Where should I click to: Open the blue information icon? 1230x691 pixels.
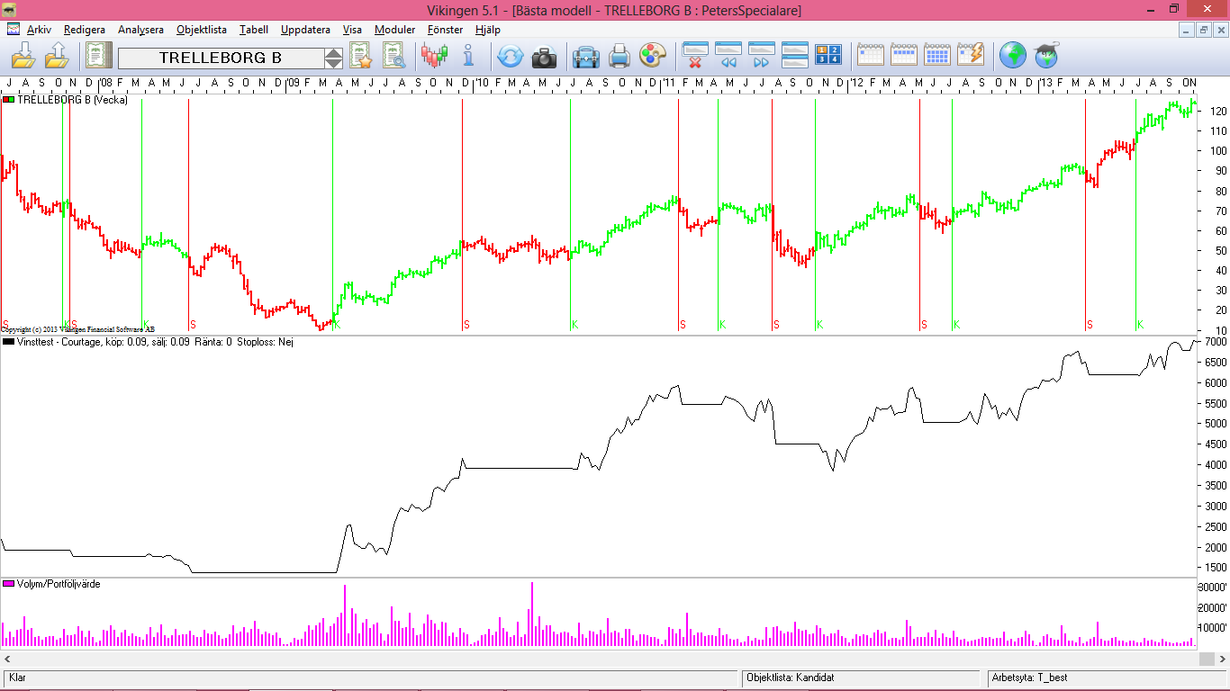coord(468,57)
